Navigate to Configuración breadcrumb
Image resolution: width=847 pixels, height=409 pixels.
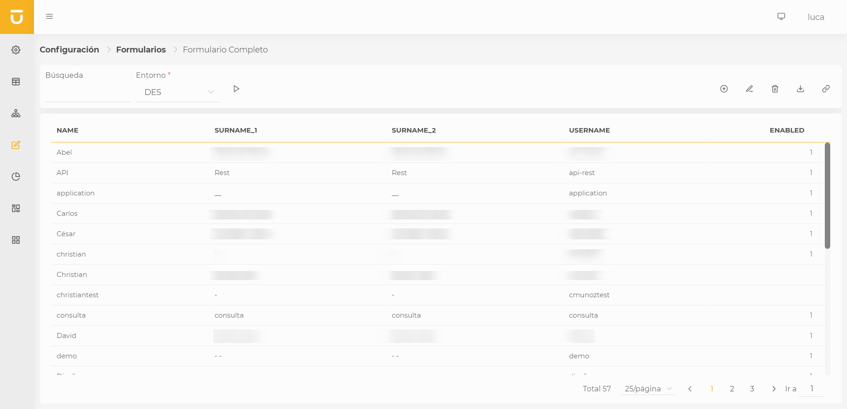(69, 50)
